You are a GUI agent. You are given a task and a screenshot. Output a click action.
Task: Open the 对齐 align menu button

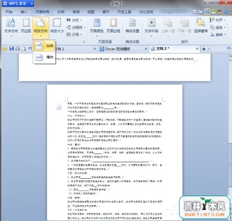[217, 20]
